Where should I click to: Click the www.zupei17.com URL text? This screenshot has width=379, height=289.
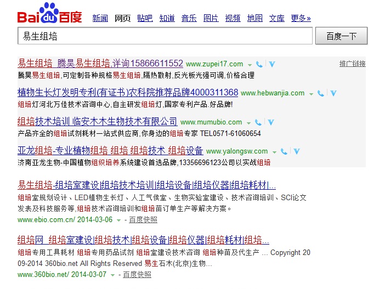coord(214,64)
